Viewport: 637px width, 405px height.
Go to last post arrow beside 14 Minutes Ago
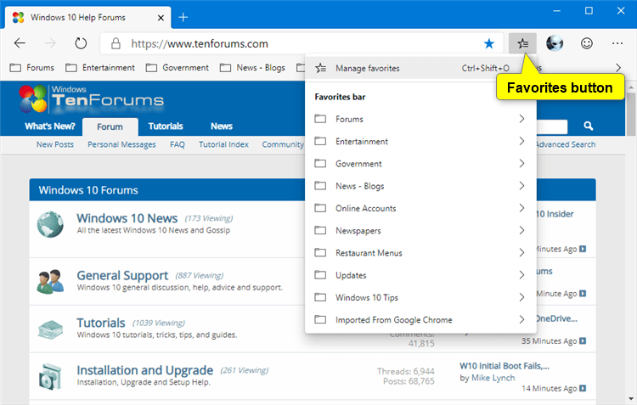point(583,388)
